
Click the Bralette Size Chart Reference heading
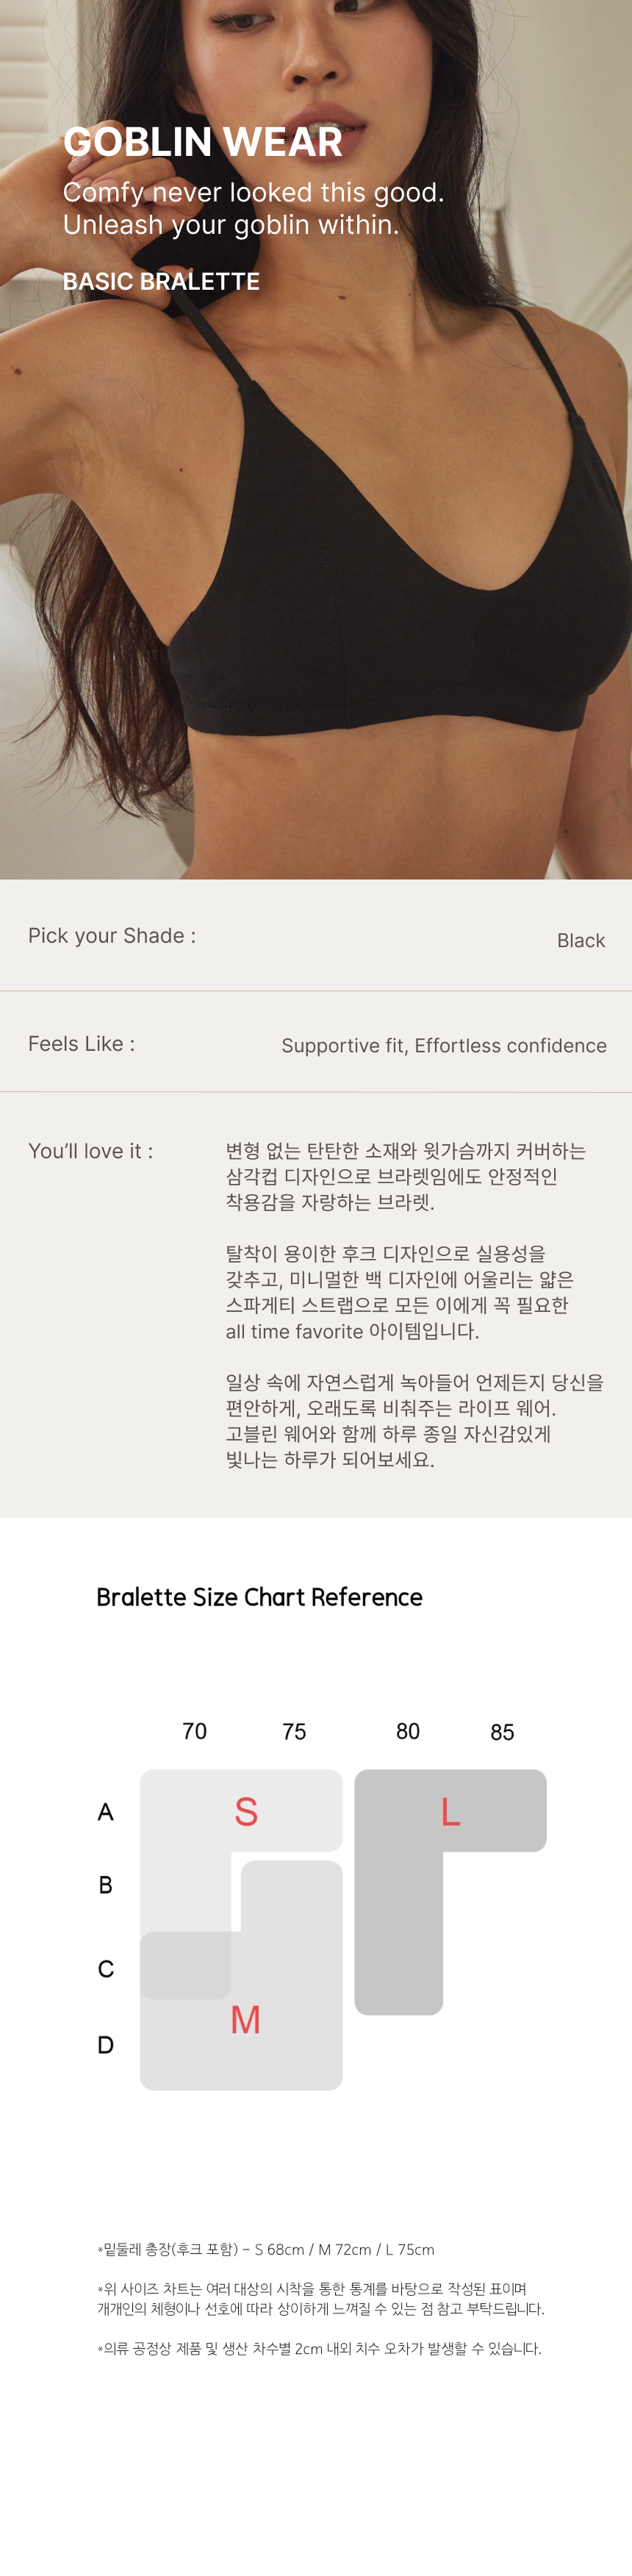259,1597
